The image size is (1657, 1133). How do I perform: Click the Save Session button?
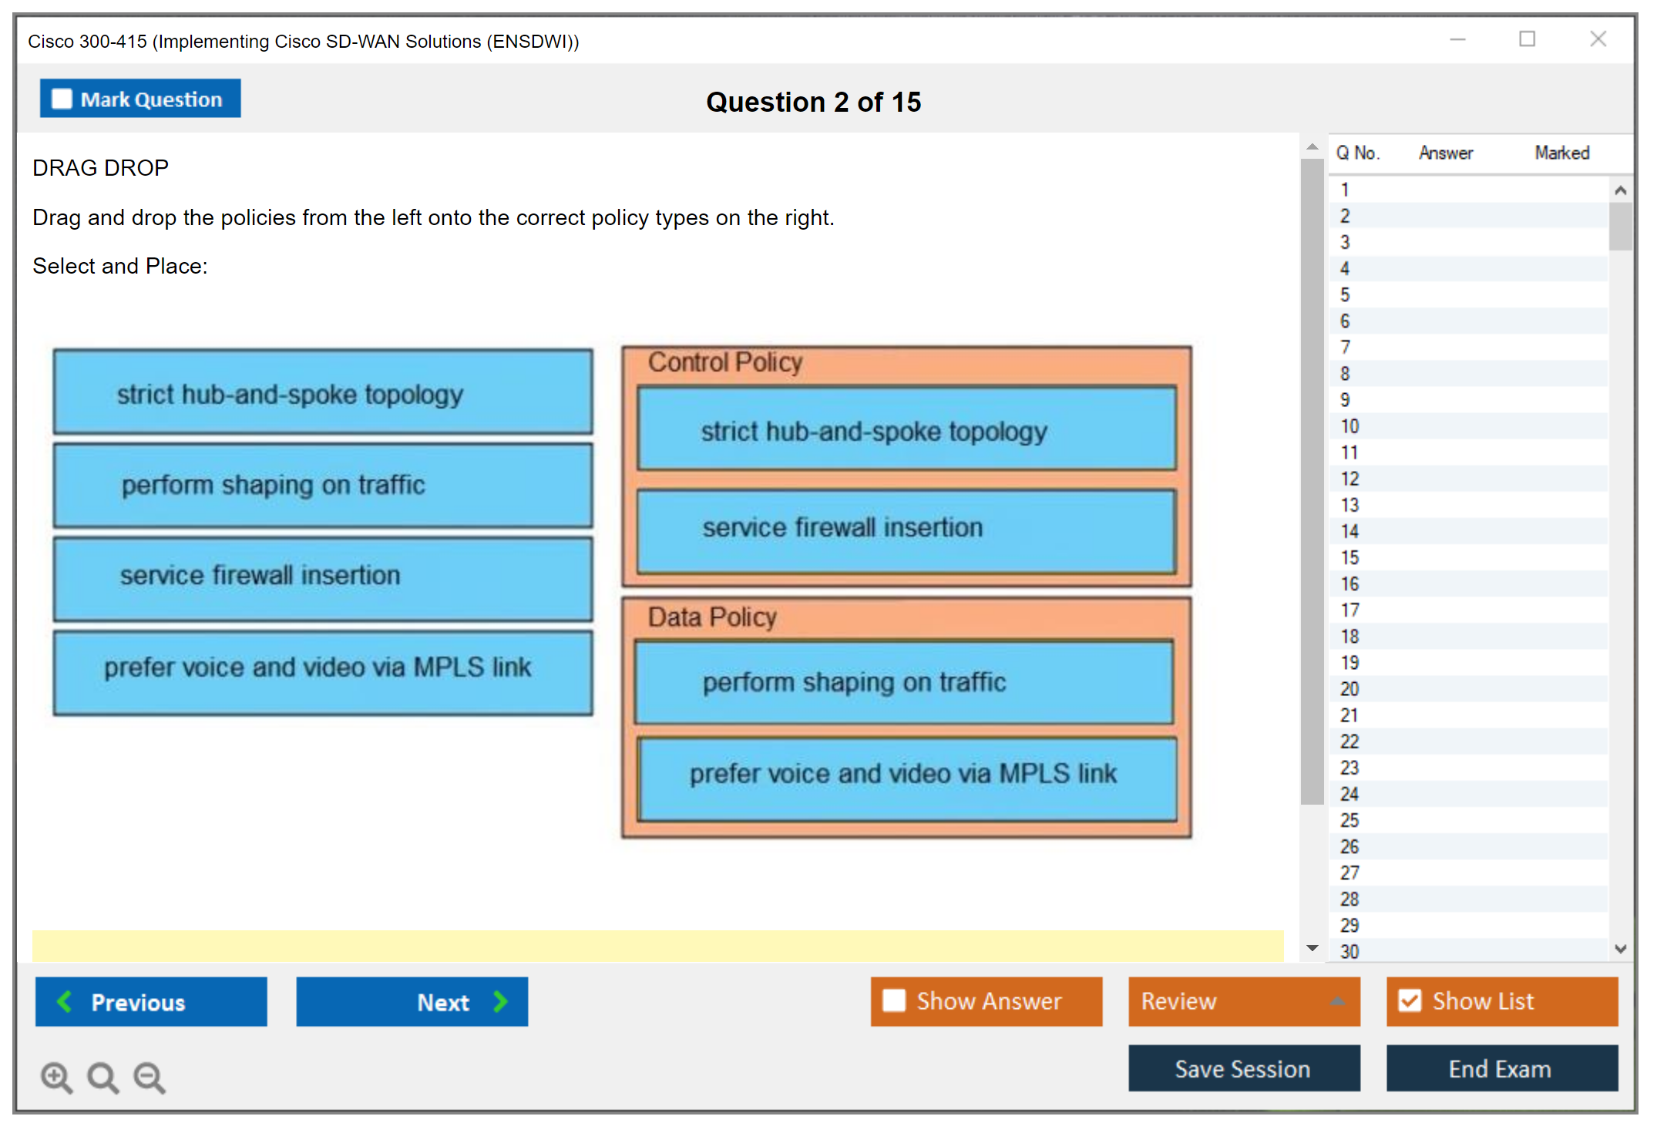pyautogui.click(x=1243, y=1068)
